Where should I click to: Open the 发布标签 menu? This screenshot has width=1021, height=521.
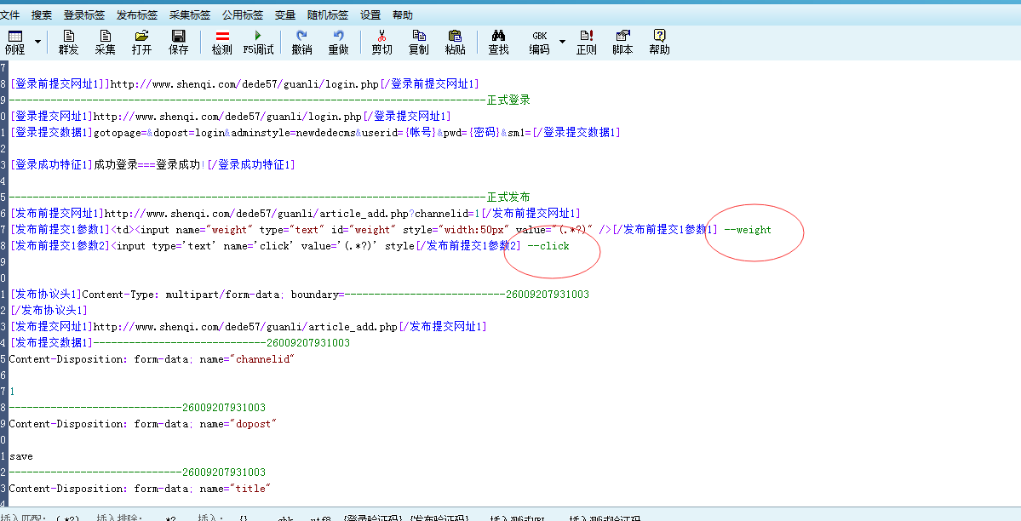click(x=137, y=15)
